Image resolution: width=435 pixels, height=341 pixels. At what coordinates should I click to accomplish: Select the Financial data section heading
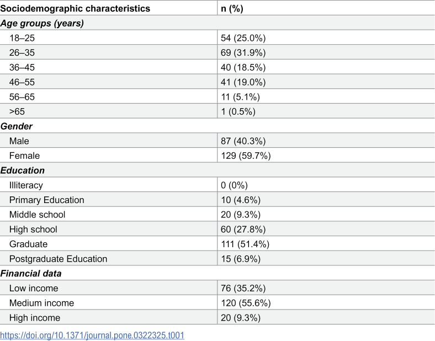click(x=31, y=274)
